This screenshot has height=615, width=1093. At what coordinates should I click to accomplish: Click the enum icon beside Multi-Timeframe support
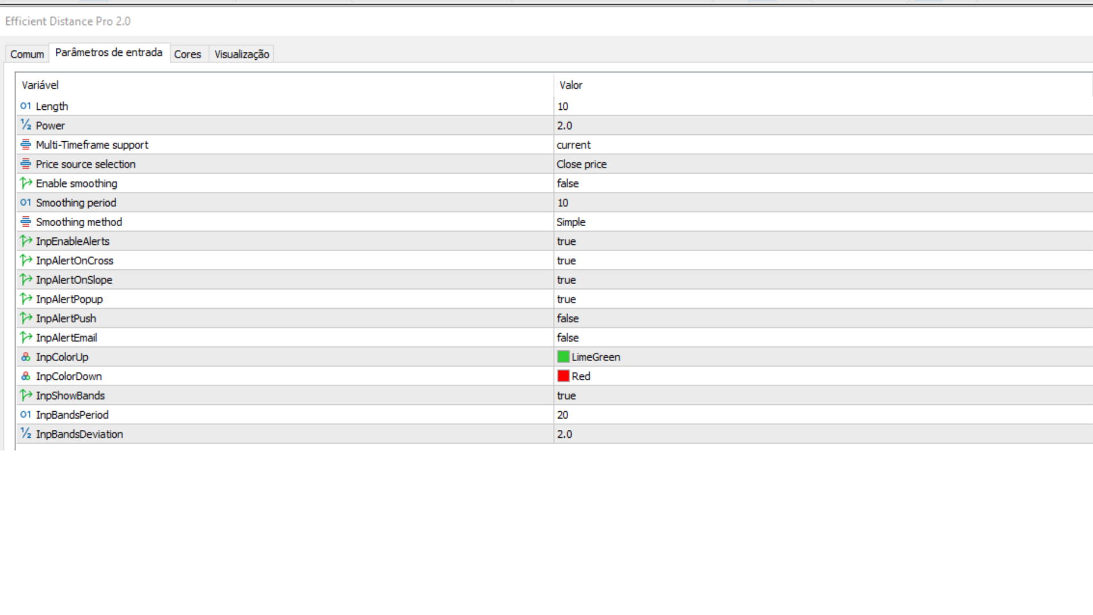coord(26,145)
